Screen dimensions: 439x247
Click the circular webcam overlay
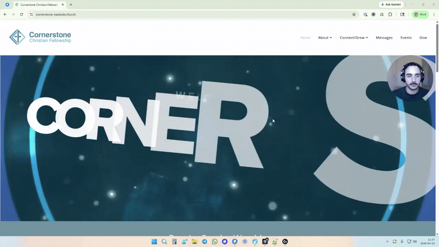click(x=410, y=78)
